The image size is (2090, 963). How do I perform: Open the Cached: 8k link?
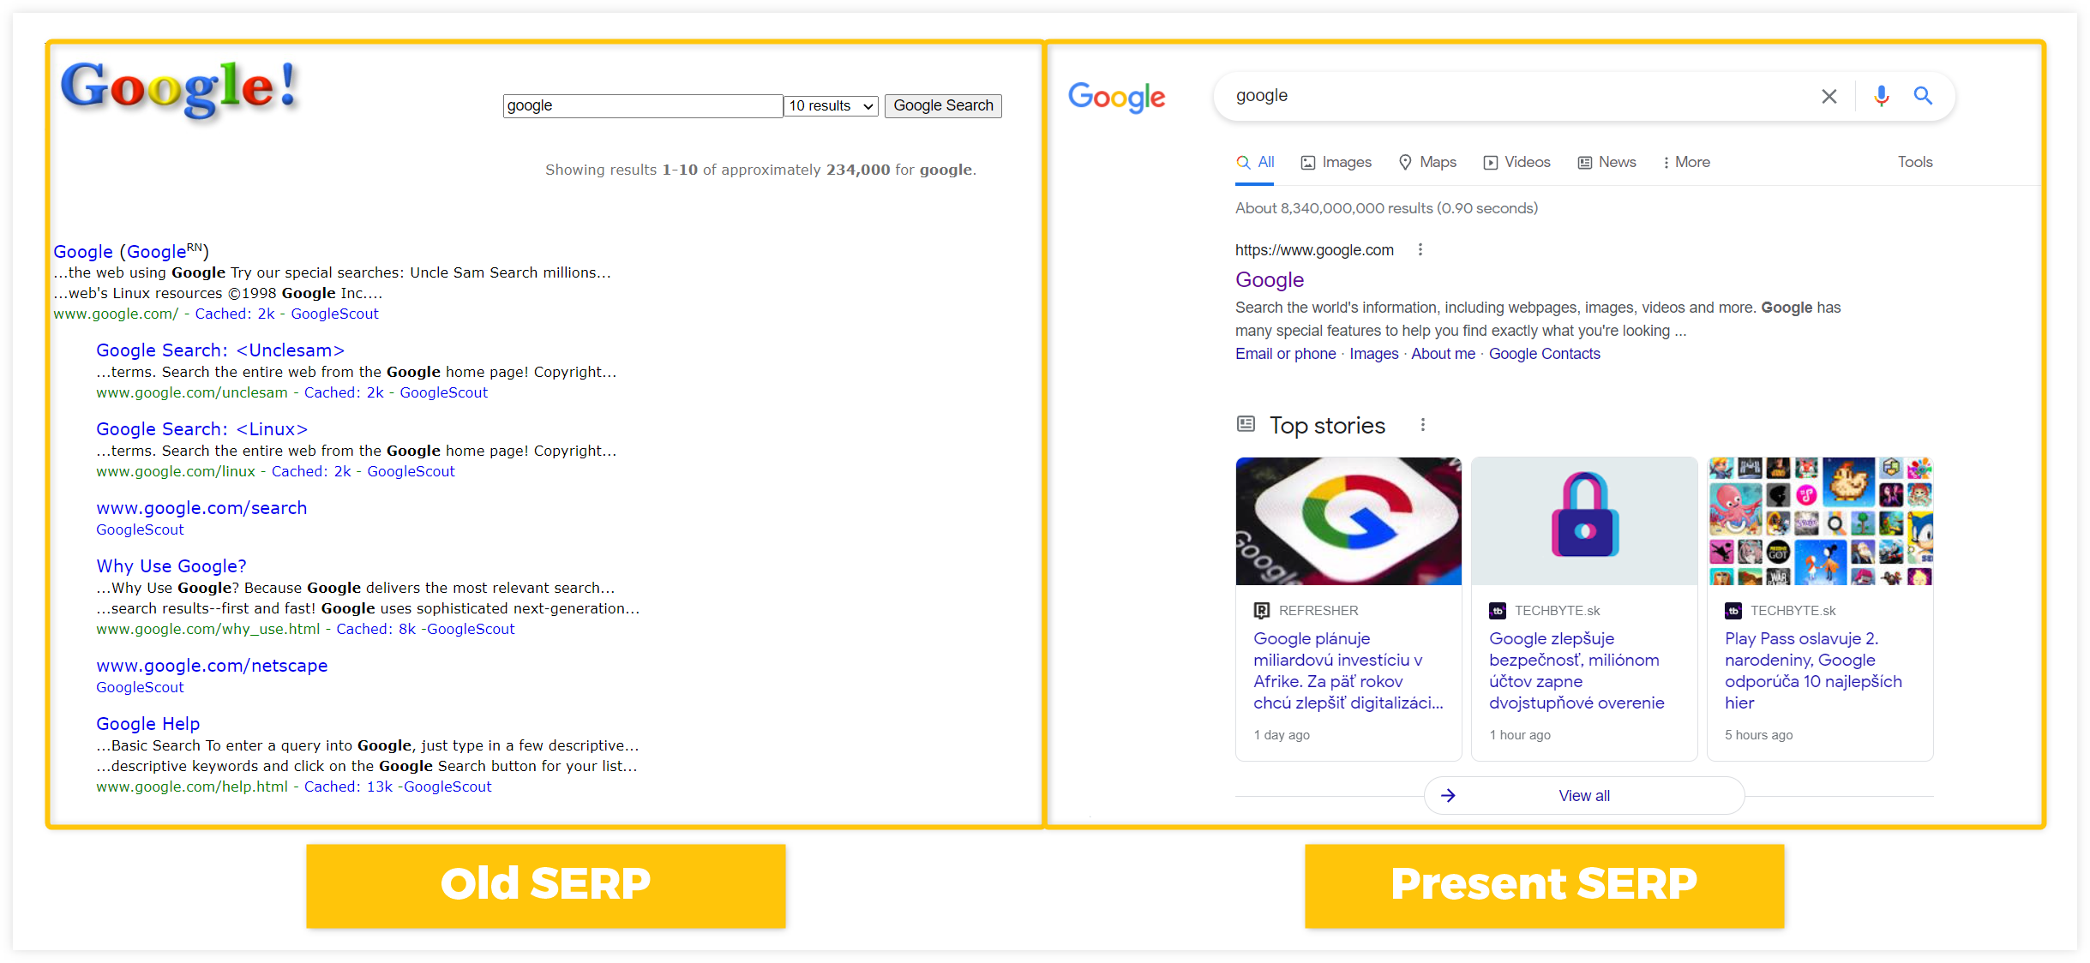375,629
